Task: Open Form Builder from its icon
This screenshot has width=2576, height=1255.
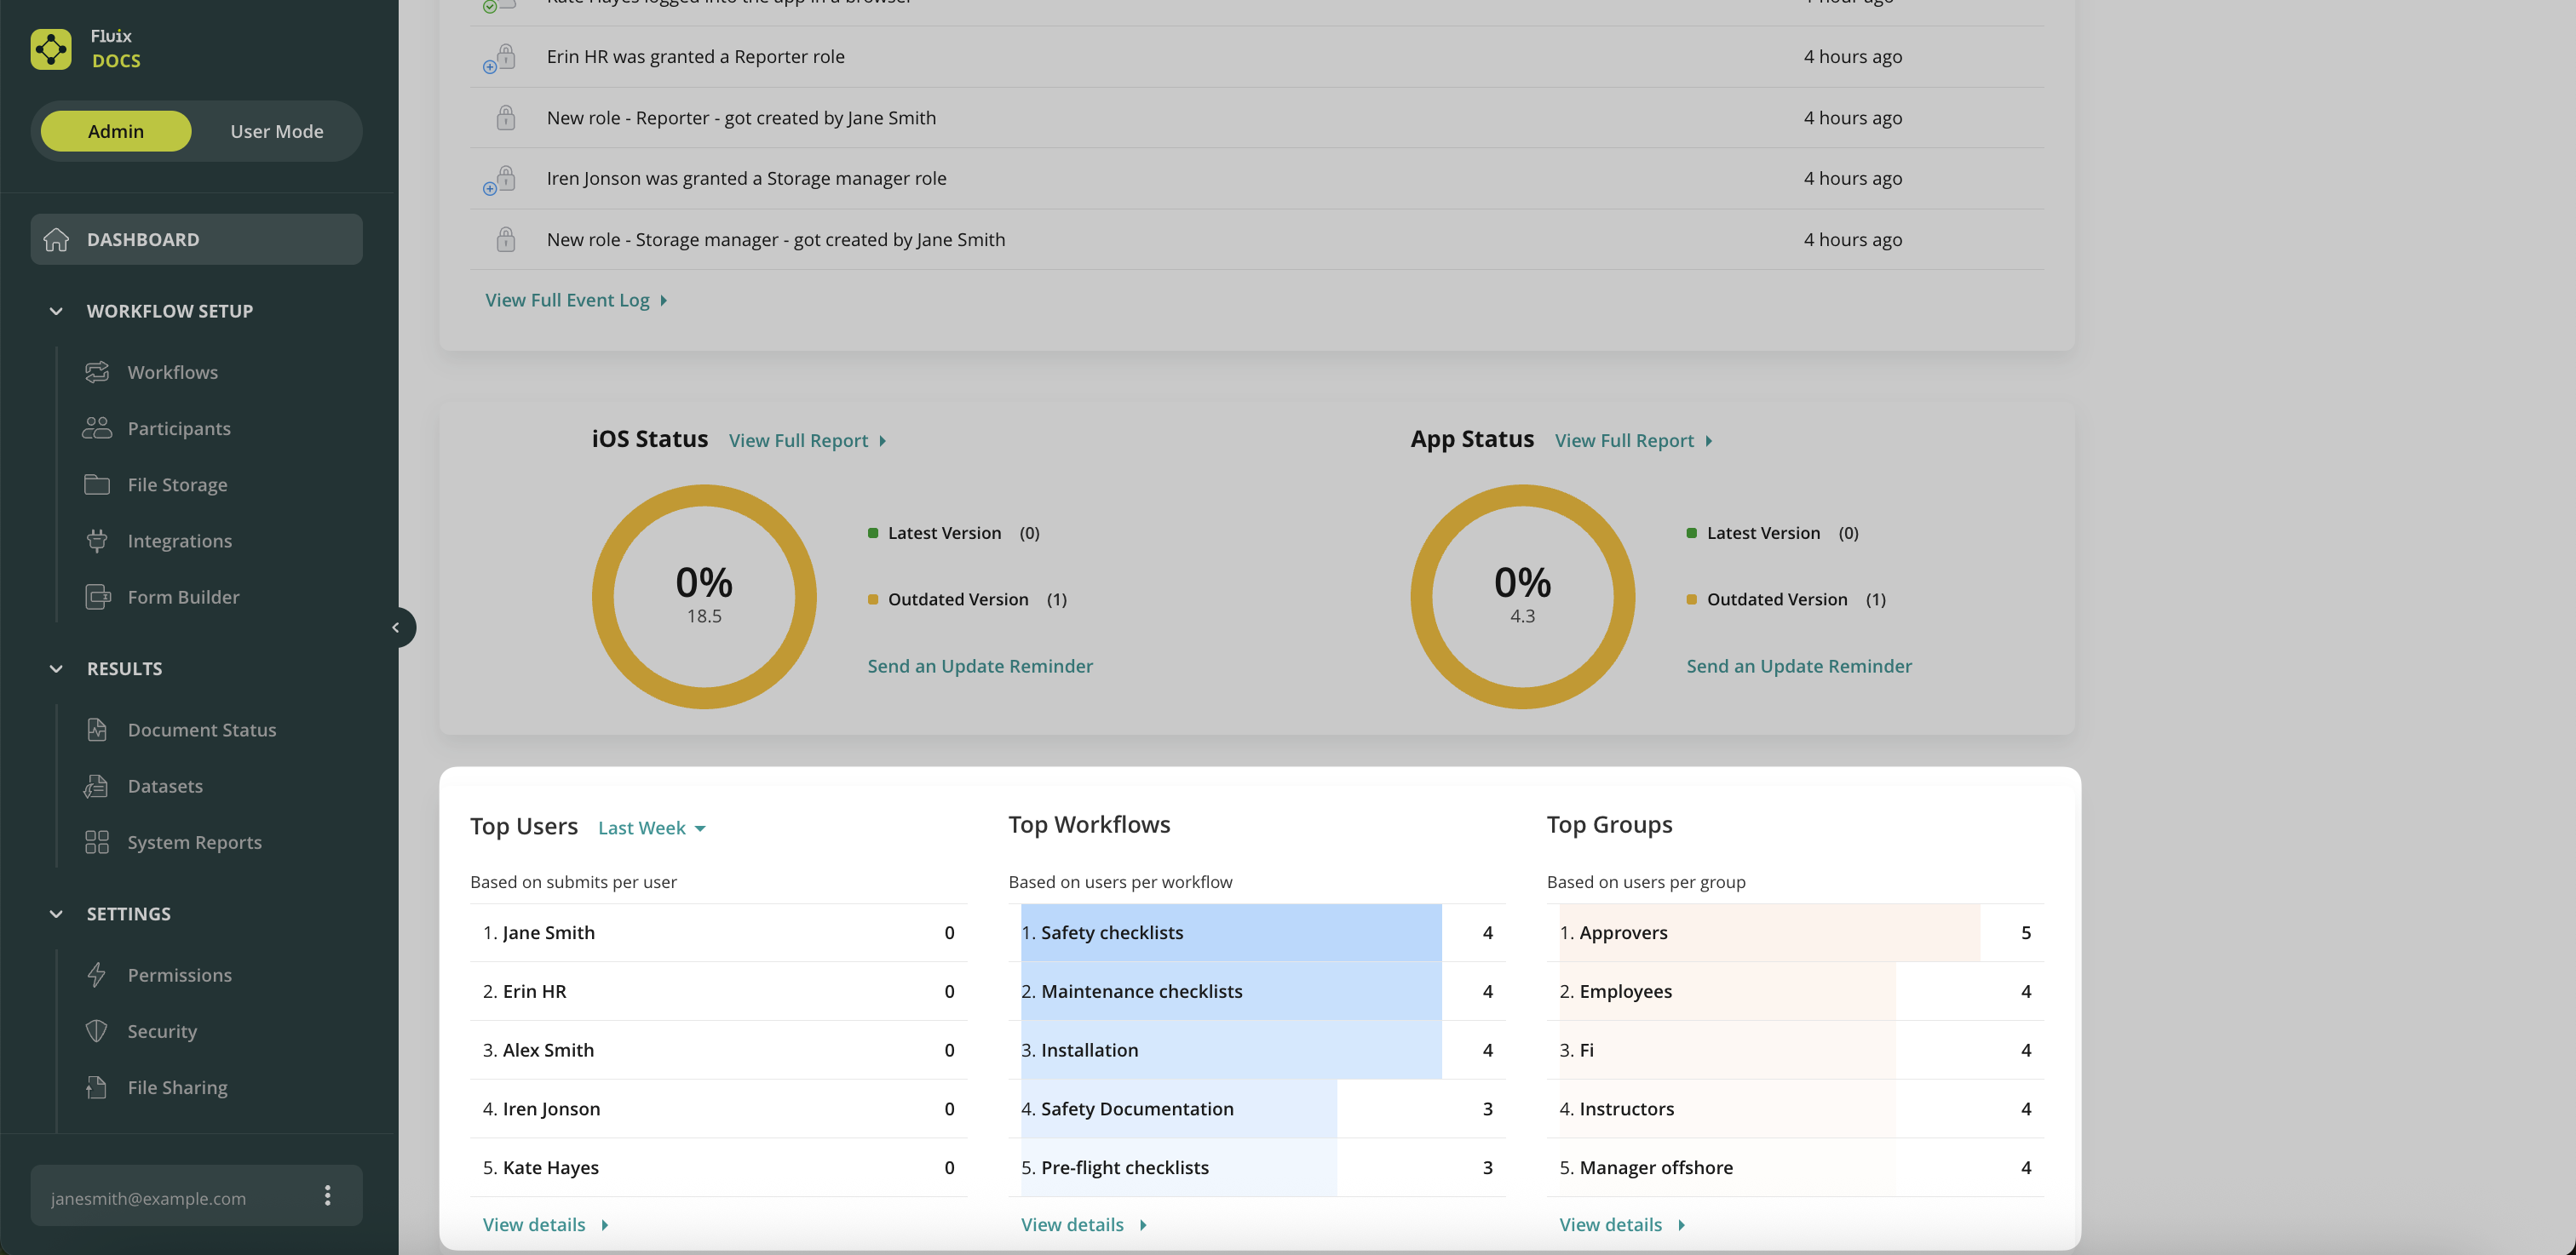Action: [97, 597]
